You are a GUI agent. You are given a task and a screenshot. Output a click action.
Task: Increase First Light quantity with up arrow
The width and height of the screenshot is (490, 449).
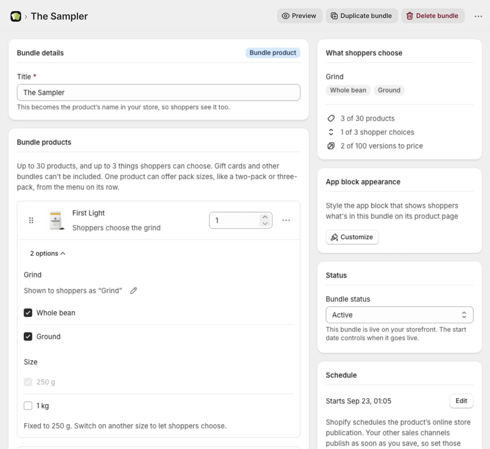[x=265, y=217]
